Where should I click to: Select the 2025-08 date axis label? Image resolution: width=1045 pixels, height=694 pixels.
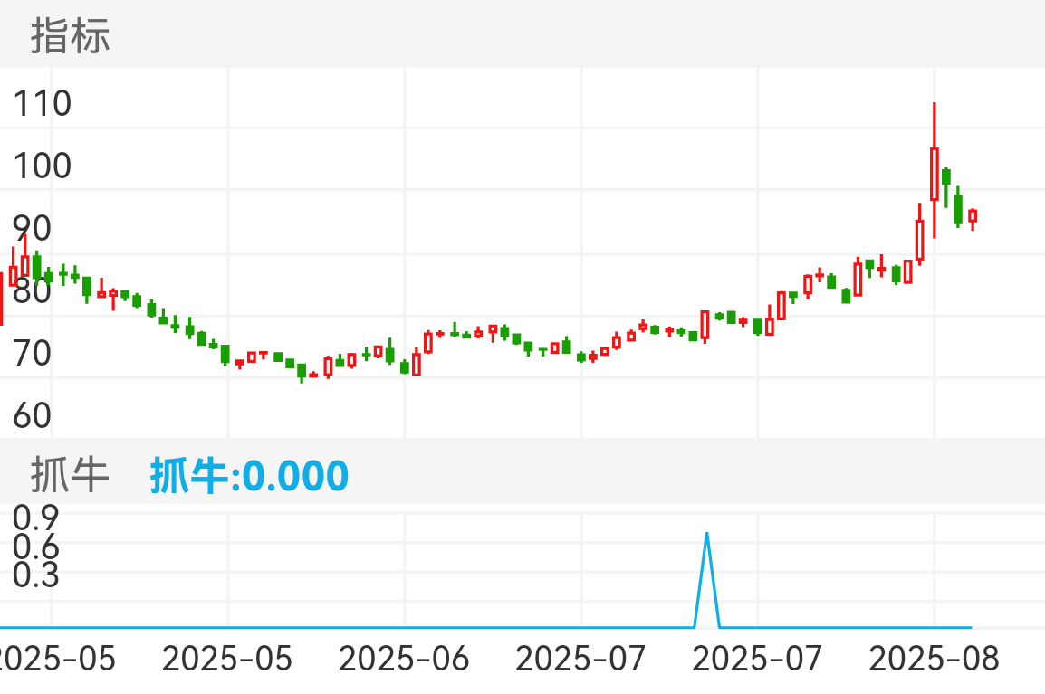coord(934,659)
